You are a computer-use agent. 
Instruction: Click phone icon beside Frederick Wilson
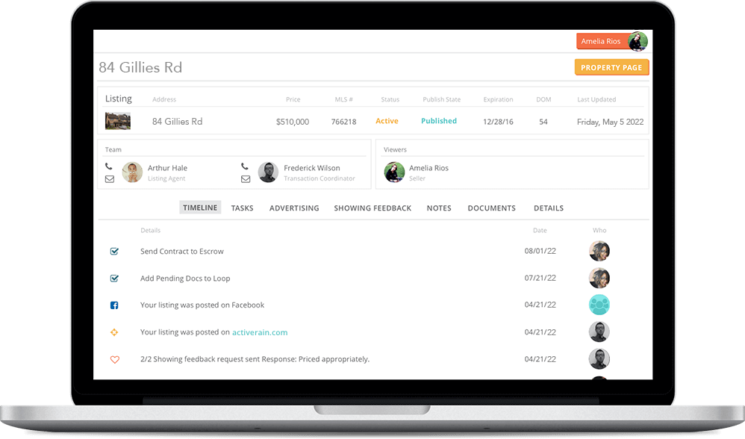[x=245, y=167]
